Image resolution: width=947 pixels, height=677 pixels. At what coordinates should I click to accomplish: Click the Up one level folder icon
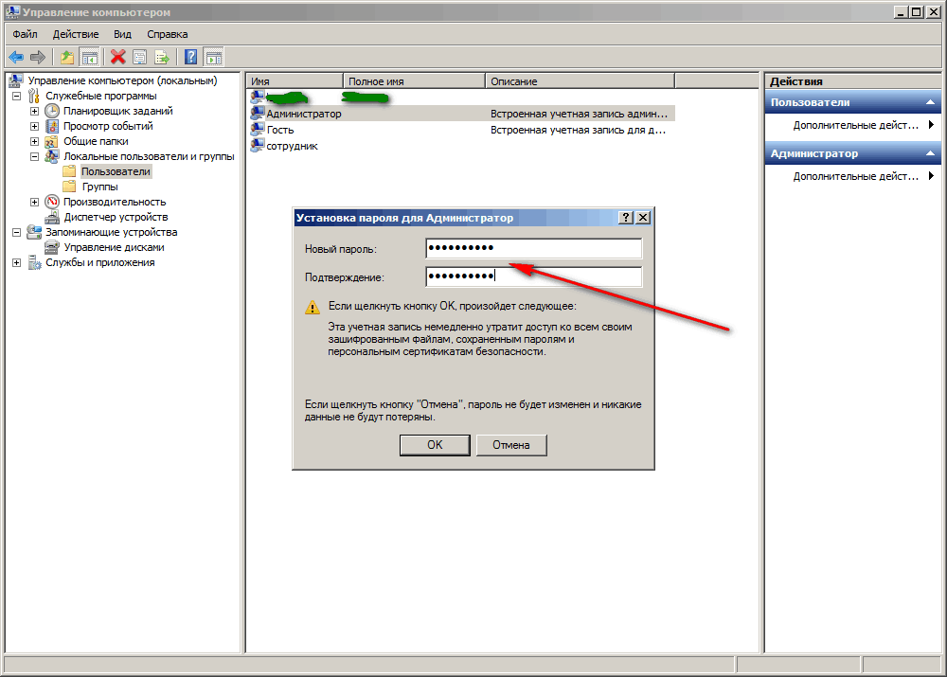(67, 58)
